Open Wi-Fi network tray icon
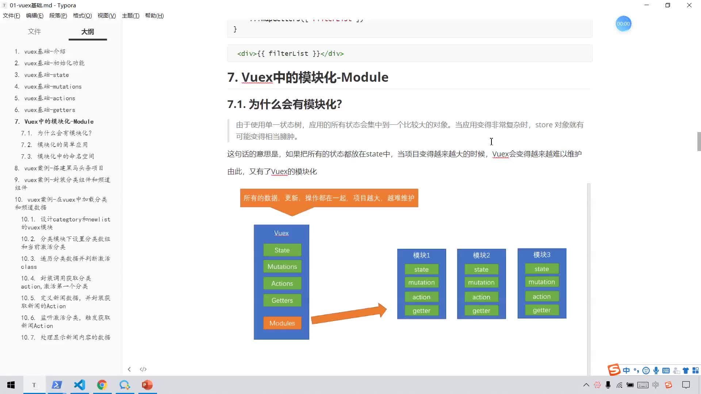 click(x=620, y=385)
